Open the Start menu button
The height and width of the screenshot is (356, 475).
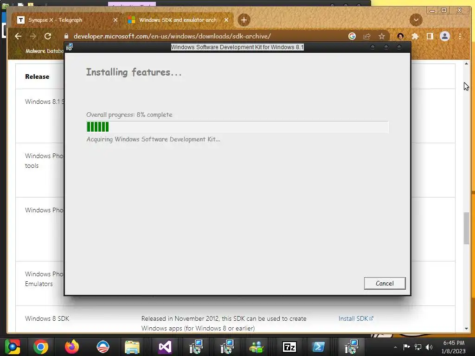(13, 347)
